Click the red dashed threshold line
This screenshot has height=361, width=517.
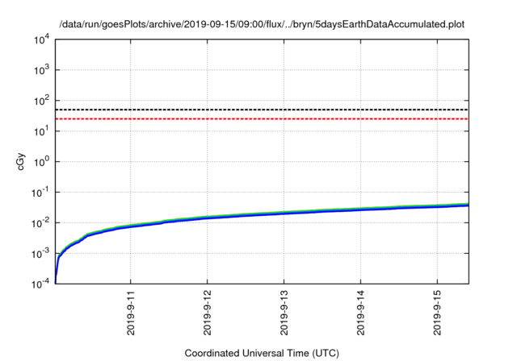pos(262,118)
